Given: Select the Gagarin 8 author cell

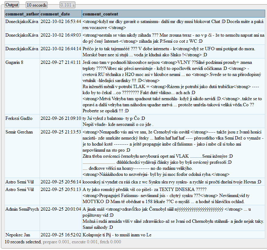Looking at the screenshot, I should point(14,62).
